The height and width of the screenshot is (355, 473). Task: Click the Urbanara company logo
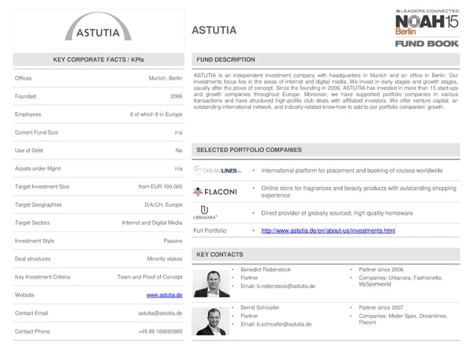(205, 212)
